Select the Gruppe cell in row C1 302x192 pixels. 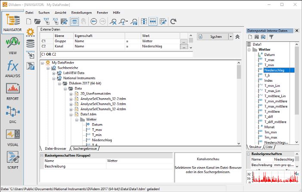63,41
